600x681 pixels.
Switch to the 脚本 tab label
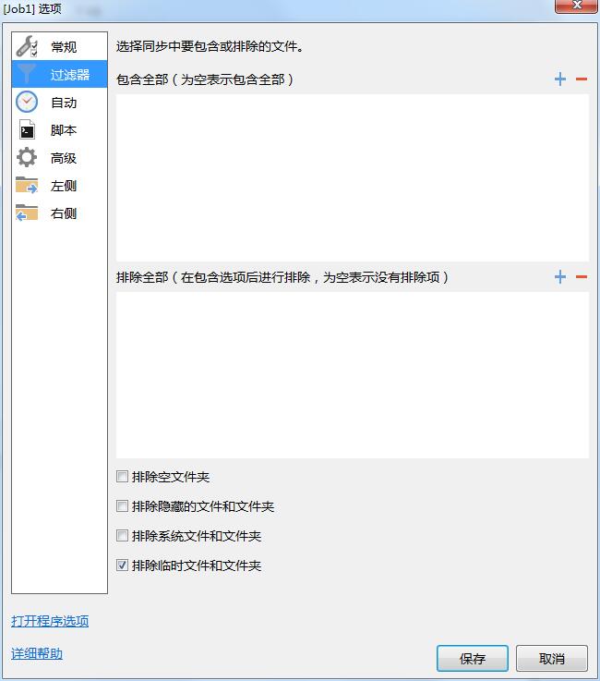(64, 130)
